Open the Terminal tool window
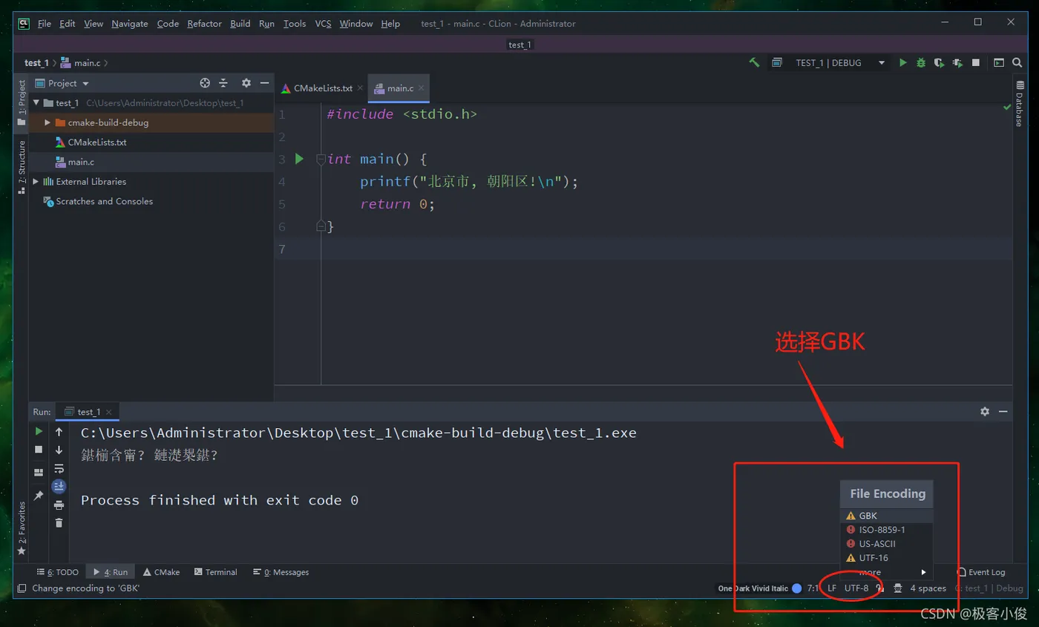This screenshot has height=627, width=1039. tap(216, 572)
